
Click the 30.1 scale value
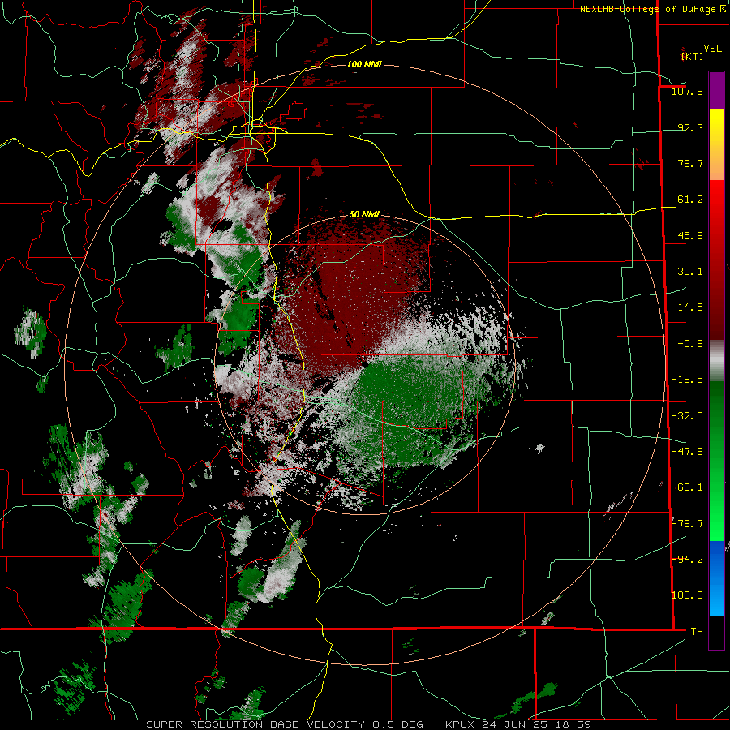coord(690,272)
